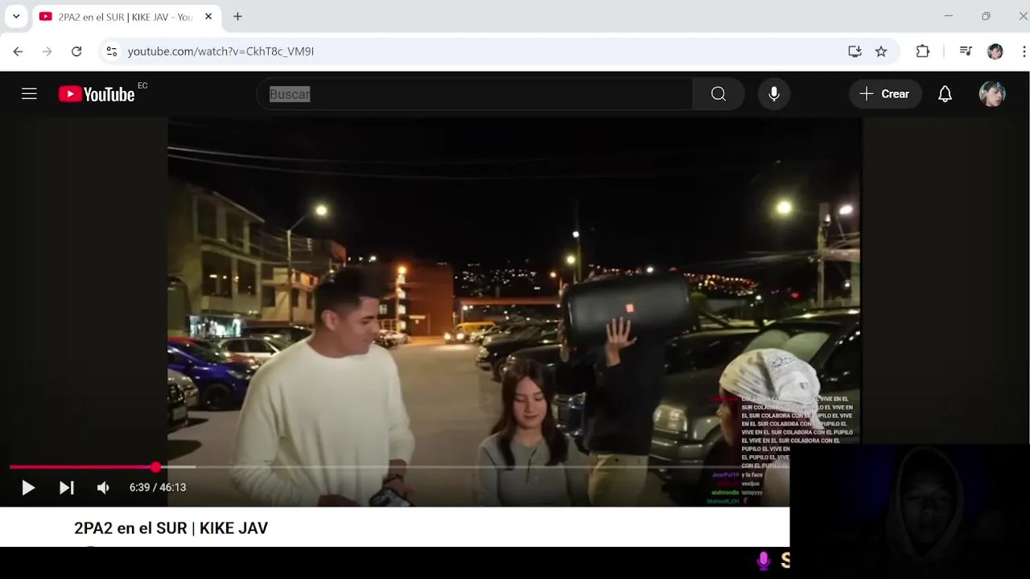Click the 6:39 / 46:13 time display
This screenshot has width=1030, height=579.
coord(158,487)
